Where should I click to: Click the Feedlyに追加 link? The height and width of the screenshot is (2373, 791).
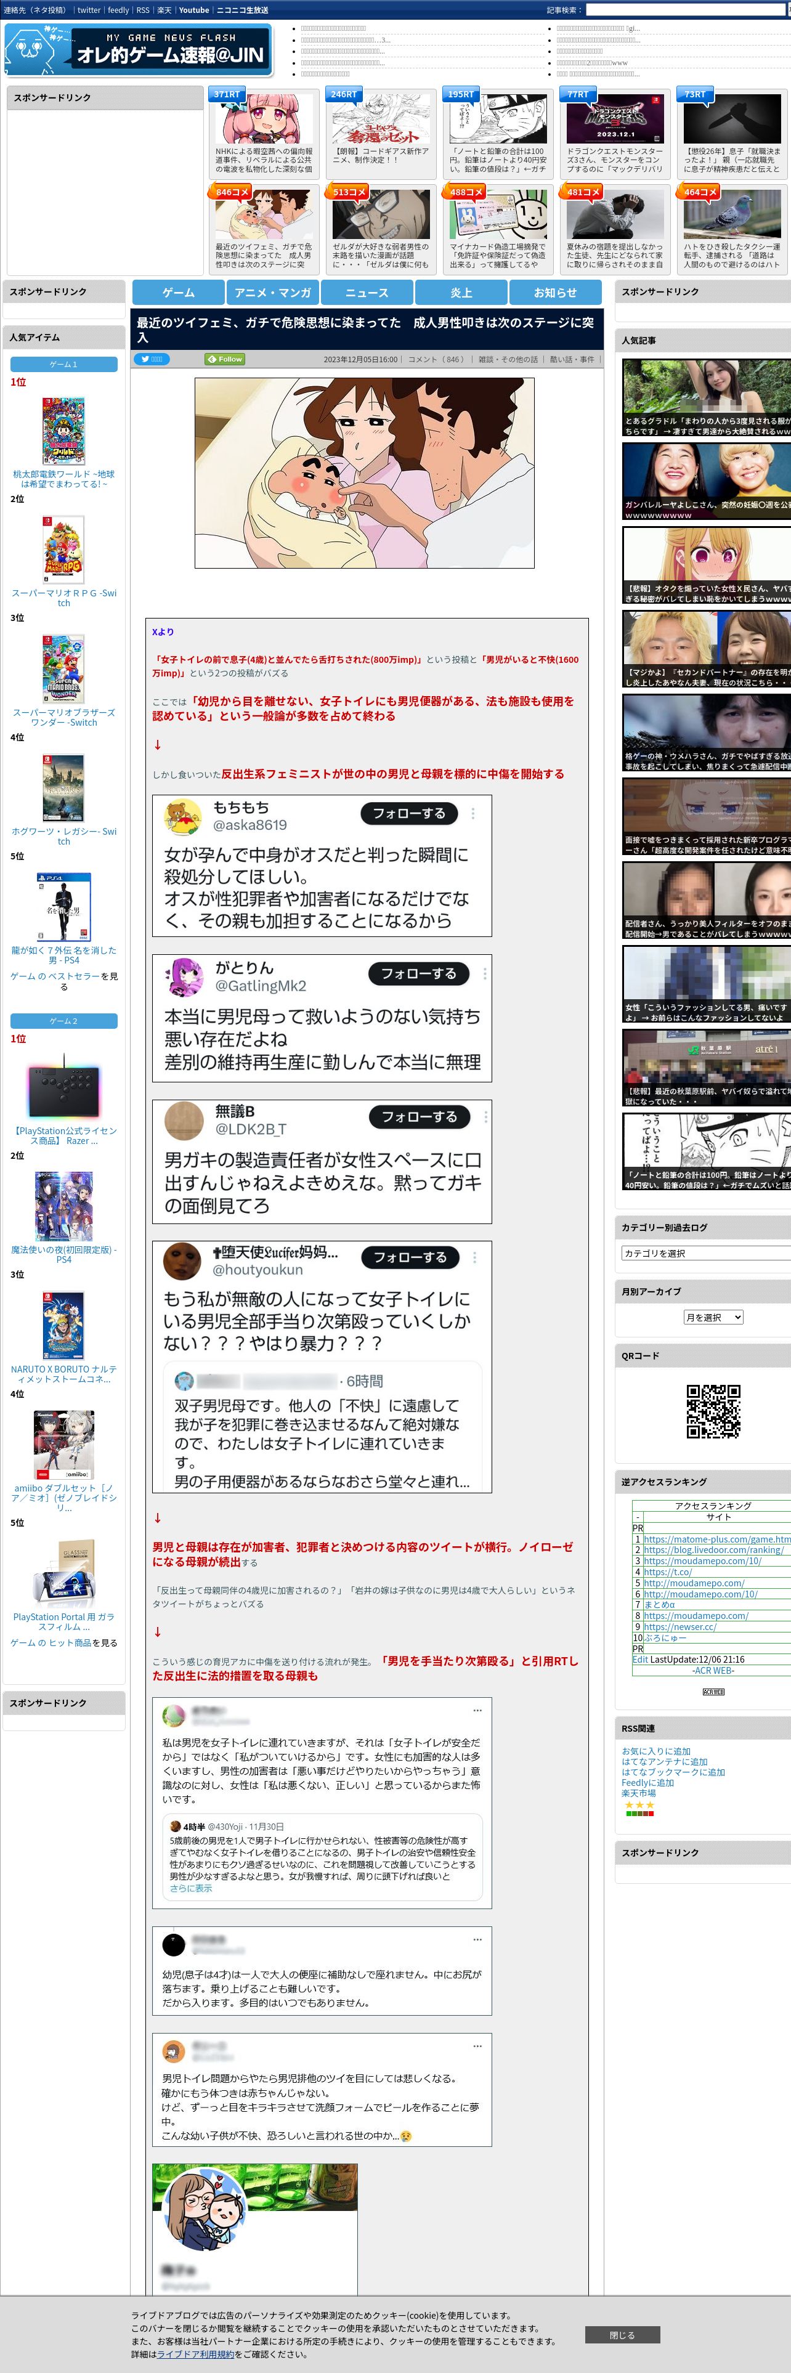[647, 1782]
